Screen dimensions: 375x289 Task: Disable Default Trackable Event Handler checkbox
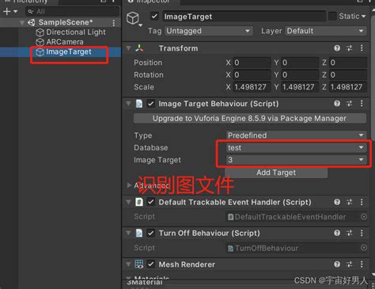[150, 202]
